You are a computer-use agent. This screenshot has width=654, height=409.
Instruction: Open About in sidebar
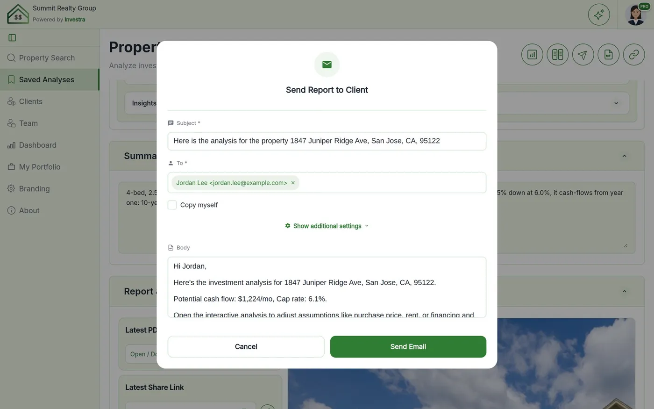pyautogui.click(x=50, y=210)
